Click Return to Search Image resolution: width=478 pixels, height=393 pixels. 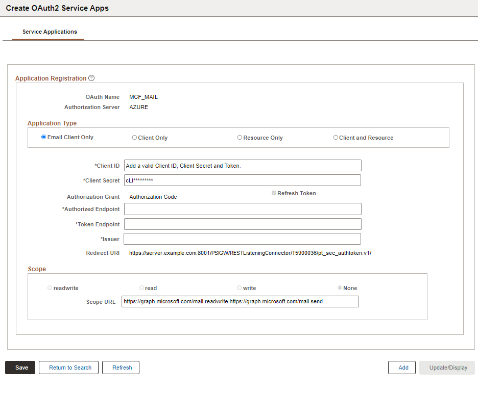pyautogui.click(x=68, y=368)
